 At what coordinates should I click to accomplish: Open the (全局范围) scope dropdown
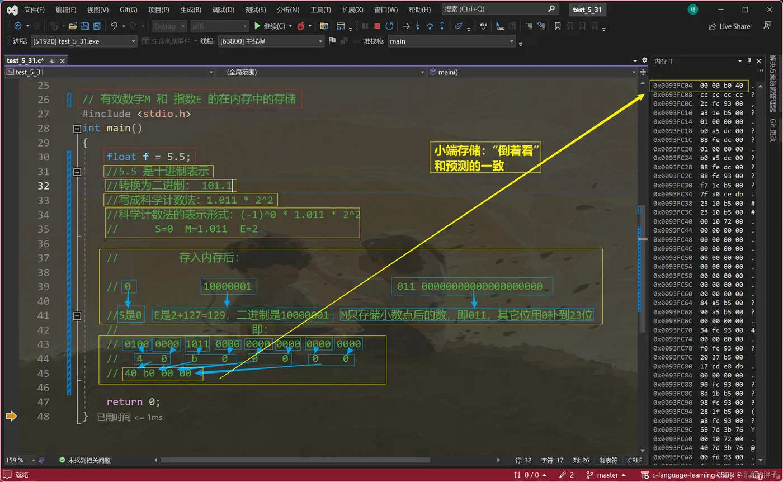tap(321, 72)
